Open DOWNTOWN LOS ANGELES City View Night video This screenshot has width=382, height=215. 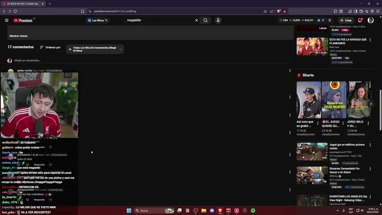[348, 198]
